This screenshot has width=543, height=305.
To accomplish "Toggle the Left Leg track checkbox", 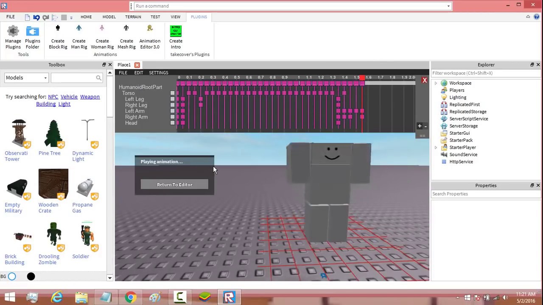I will pyautogui.click(x=172, y=99).
